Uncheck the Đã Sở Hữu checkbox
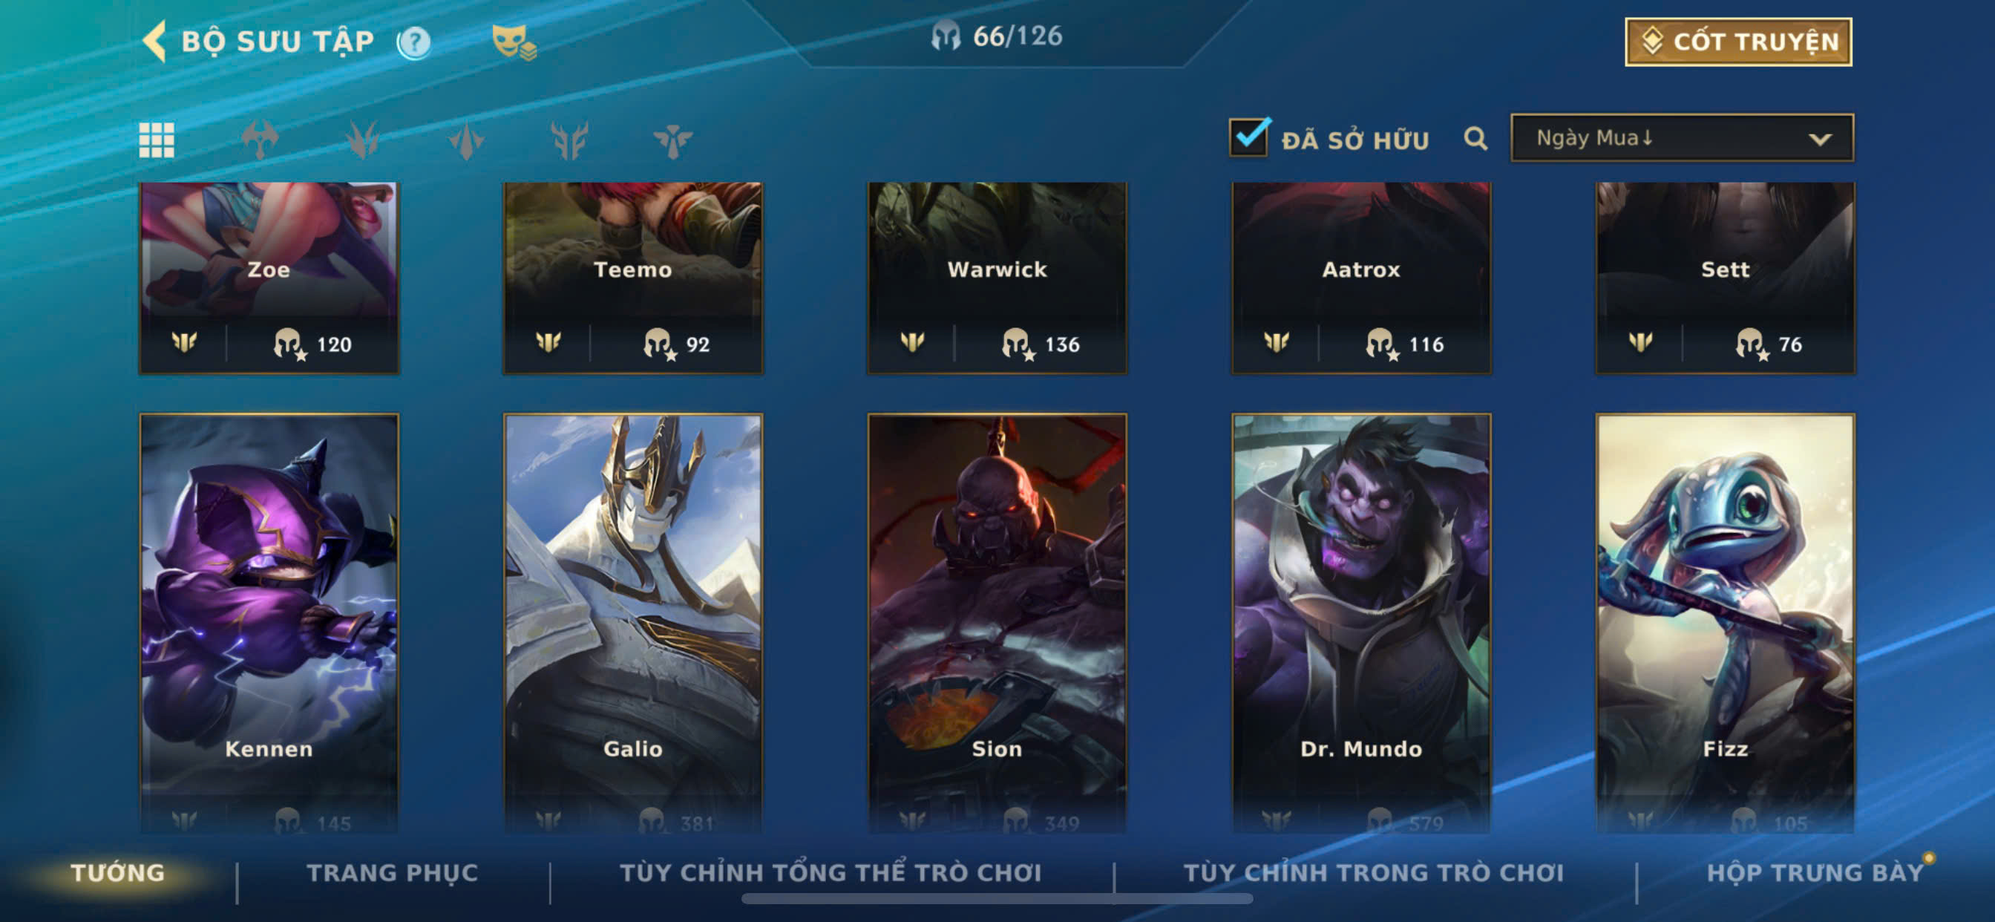The height and width of the screenshot is (922, 1995). pos(1249,137)
